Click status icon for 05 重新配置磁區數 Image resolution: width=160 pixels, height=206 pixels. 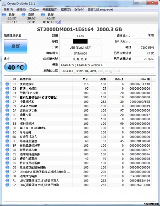point(7,97)
